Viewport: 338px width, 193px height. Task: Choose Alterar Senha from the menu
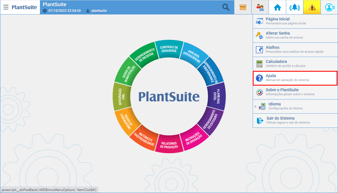[295, 35]
